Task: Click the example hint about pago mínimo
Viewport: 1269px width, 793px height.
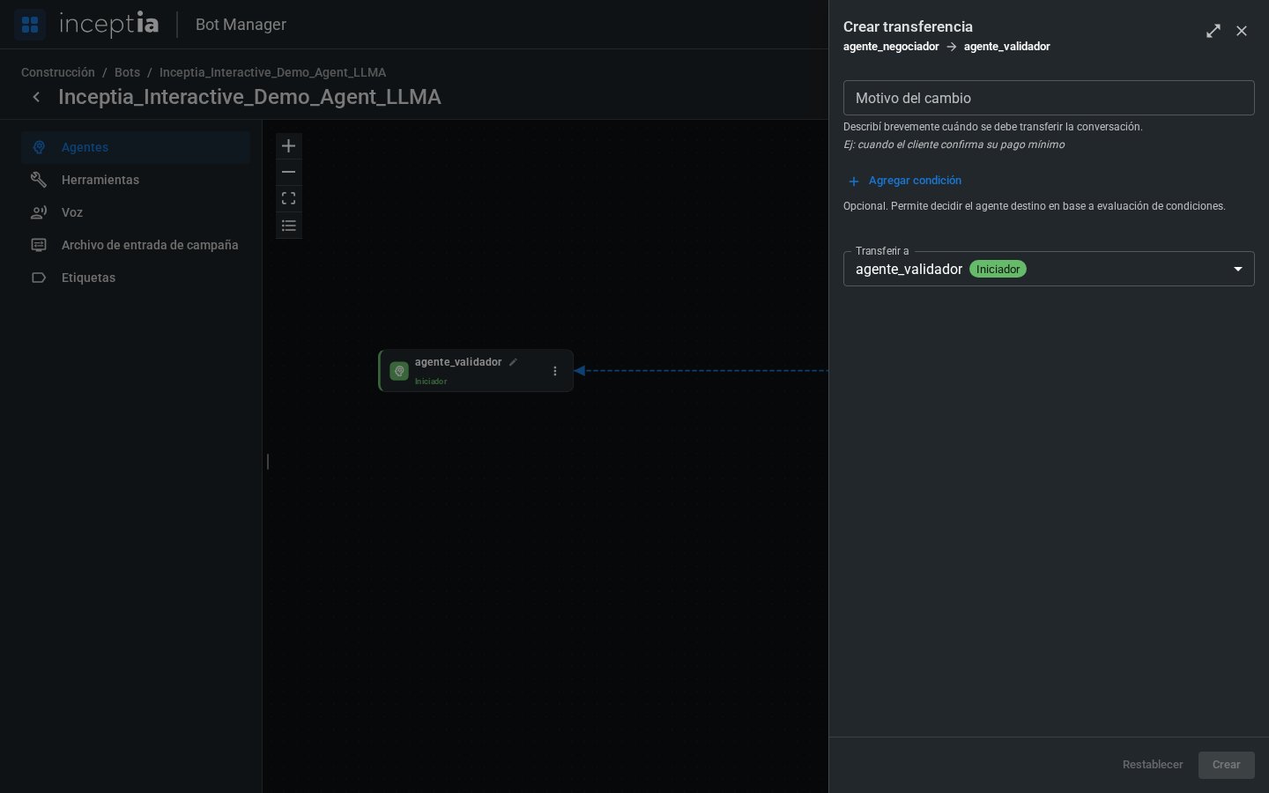Action: tap(954, 145)
